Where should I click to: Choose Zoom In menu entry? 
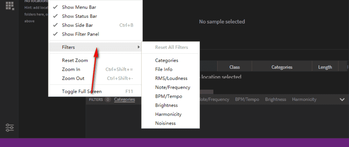click(95, 69)
